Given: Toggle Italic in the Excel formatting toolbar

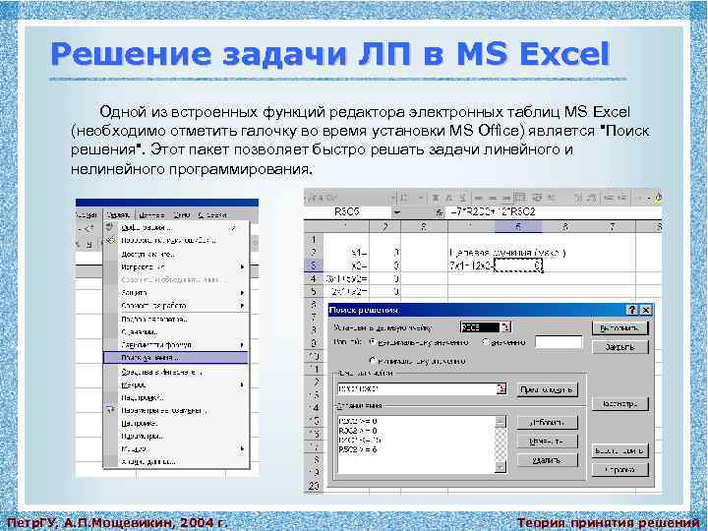Looking at the screenshot, I should [448, 198].
